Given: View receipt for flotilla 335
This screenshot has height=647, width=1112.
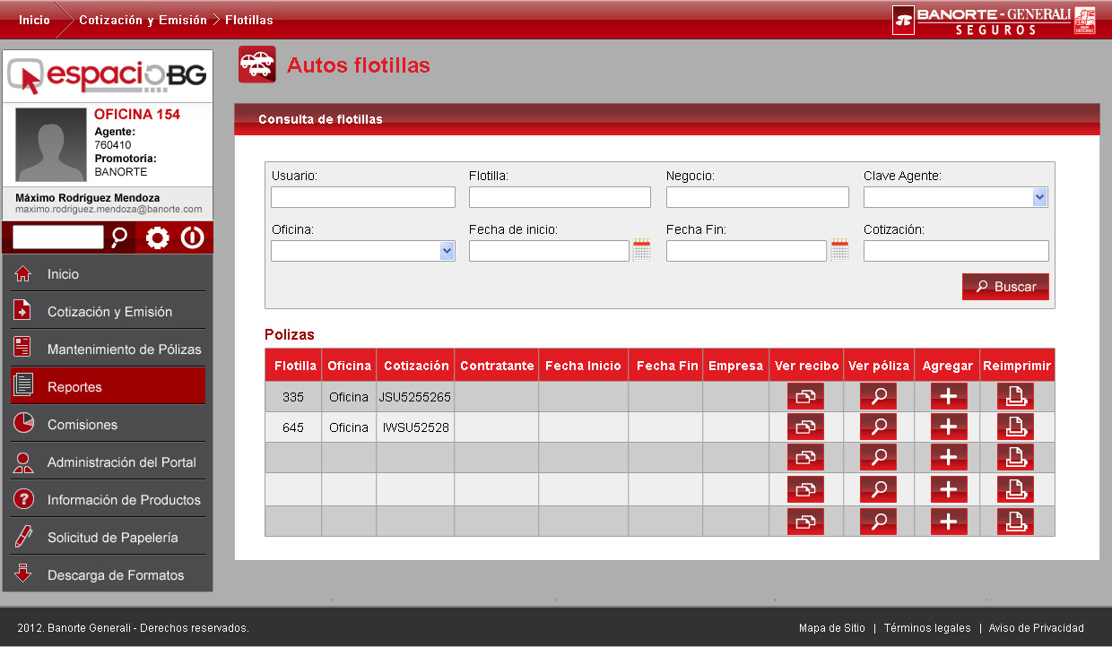Looking at the screenshot, I should pos(805,396).
